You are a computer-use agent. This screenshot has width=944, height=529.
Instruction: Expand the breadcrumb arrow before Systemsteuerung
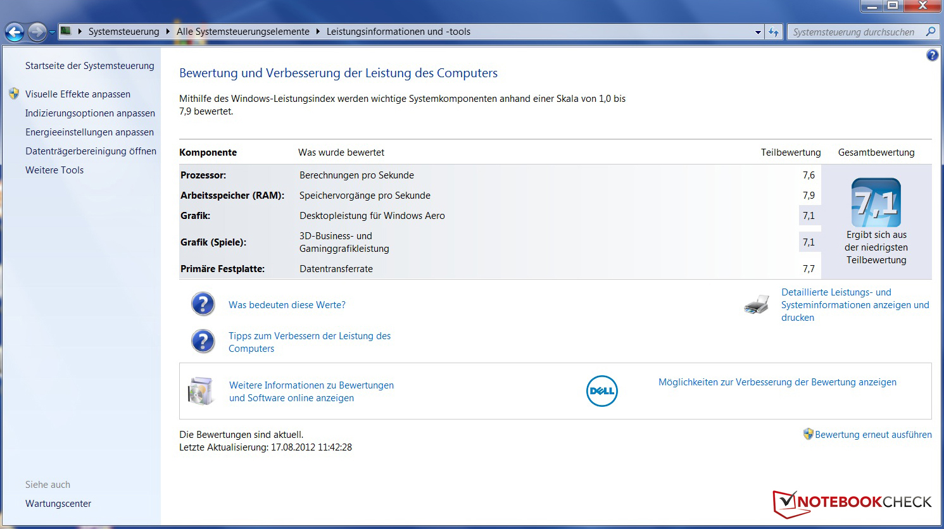coord(80,32)
